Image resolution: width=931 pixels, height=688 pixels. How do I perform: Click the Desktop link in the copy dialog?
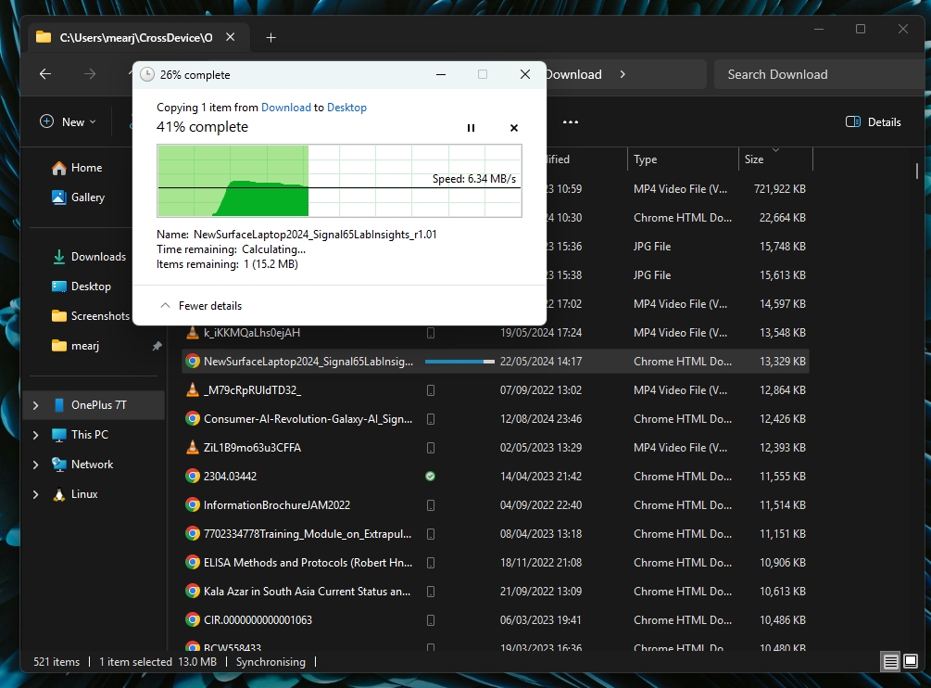(346, 108)
